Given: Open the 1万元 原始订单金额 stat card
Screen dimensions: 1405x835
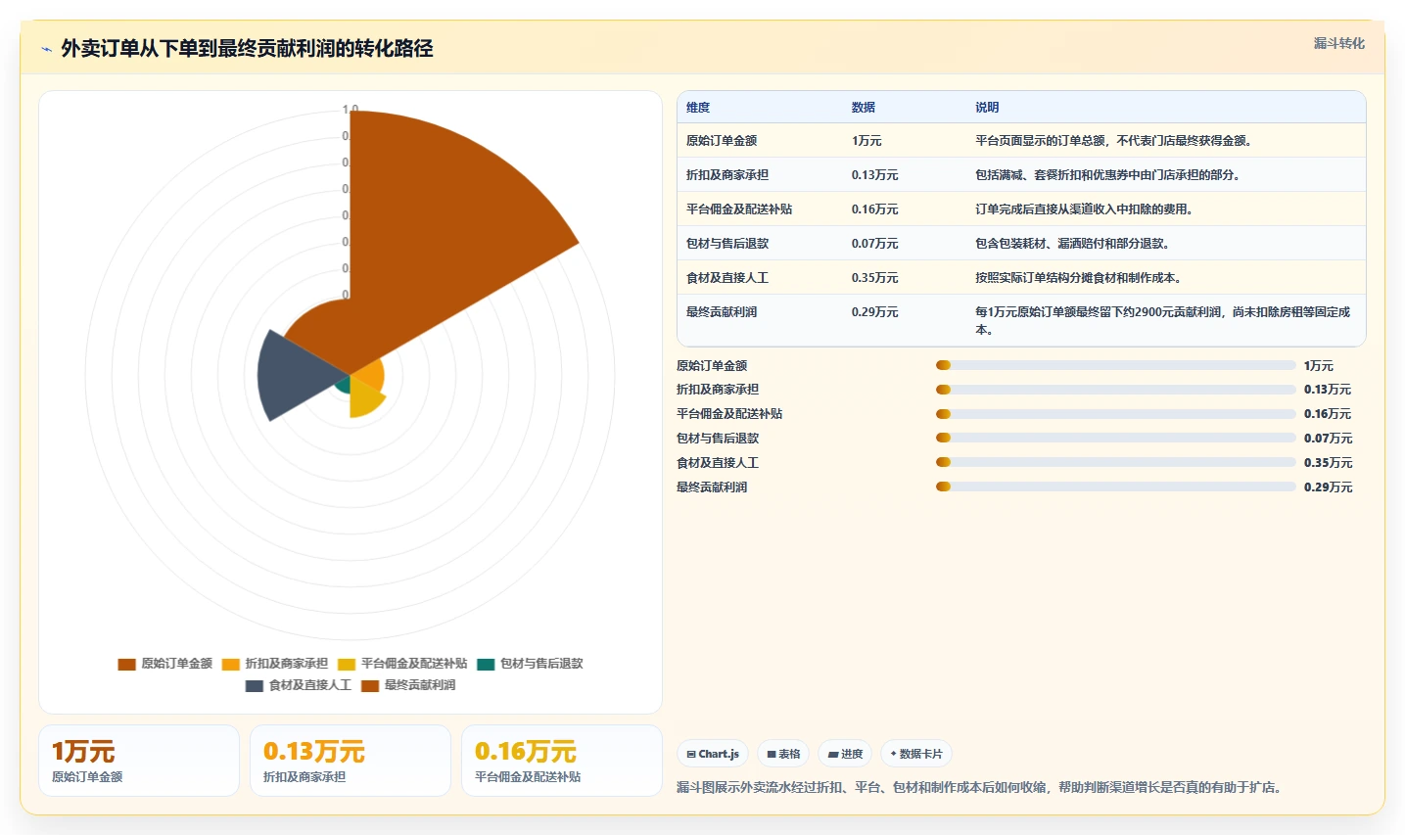Looking at the screenshot, I should pos(139,761).
